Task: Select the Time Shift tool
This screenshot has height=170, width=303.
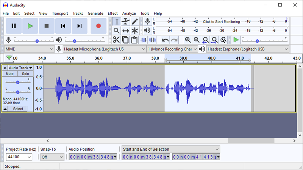Action: [126, 31]
